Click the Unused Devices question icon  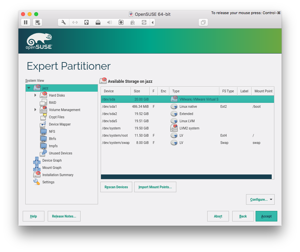[43, 153]
